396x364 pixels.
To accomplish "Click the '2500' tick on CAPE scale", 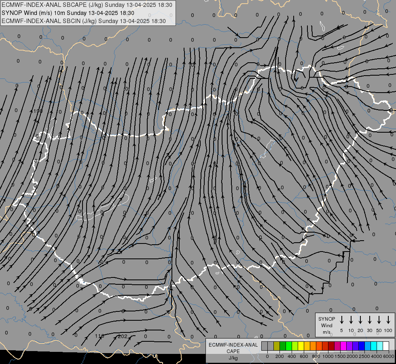I will point(364,356).
